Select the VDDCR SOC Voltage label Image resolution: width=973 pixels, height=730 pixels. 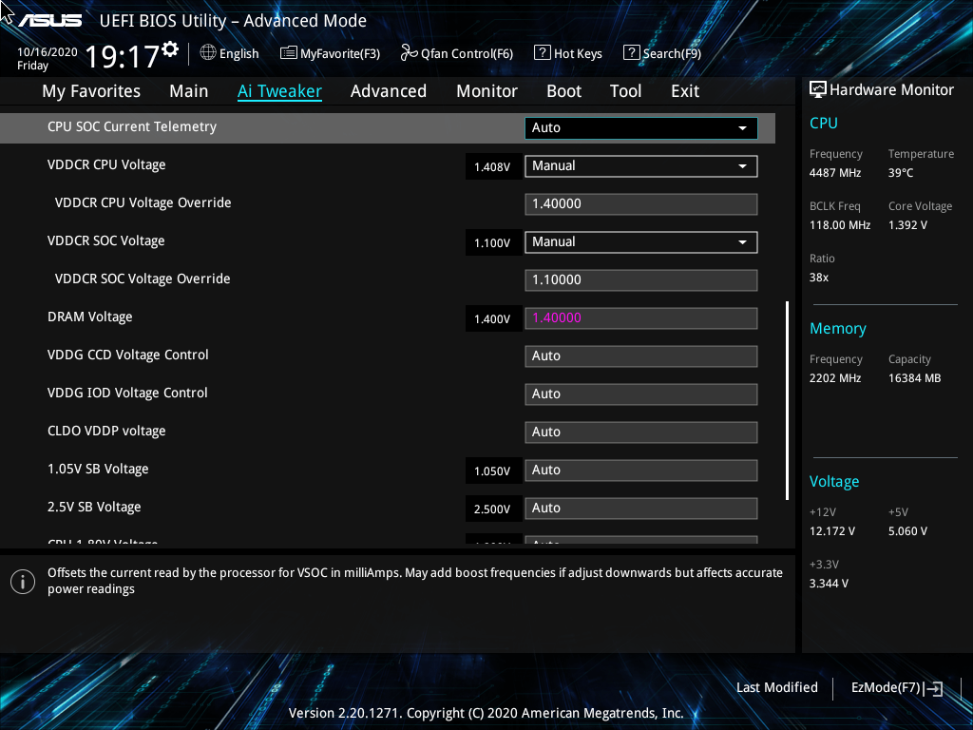(x=106, y=240)
